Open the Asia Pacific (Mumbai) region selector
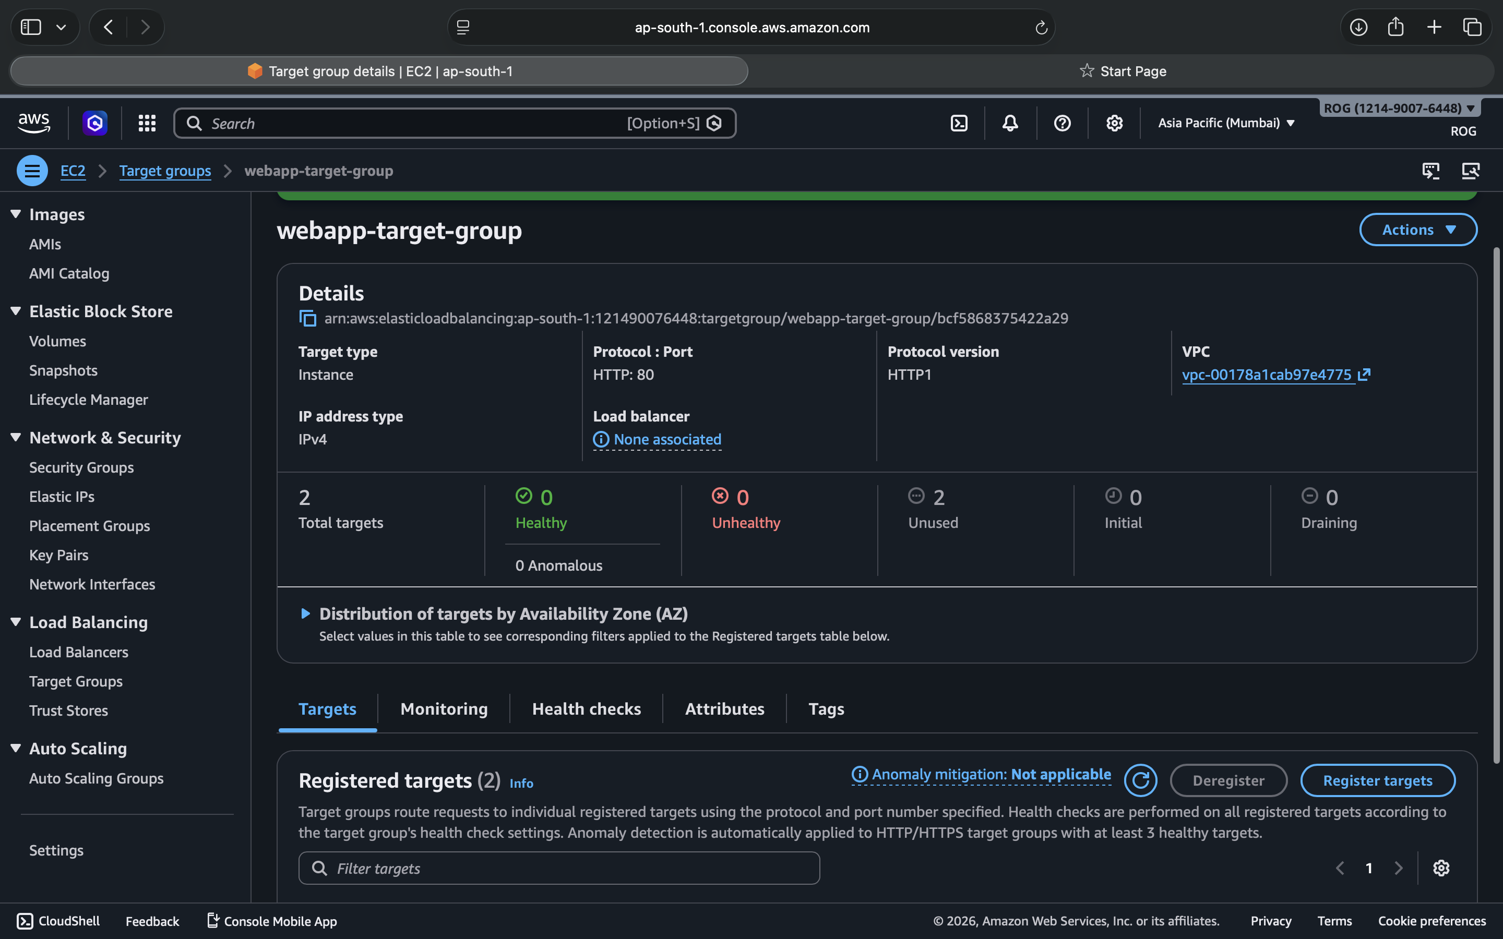This screenshot has width=1503, height=939. (x=1226, y=123)
